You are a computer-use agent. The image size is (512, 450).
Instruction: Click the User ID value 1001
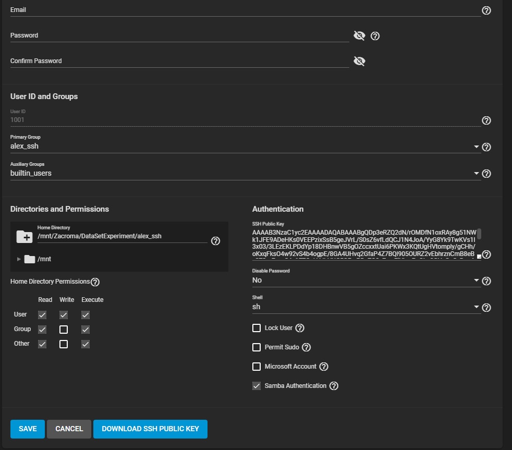click(x=17, y=120)
